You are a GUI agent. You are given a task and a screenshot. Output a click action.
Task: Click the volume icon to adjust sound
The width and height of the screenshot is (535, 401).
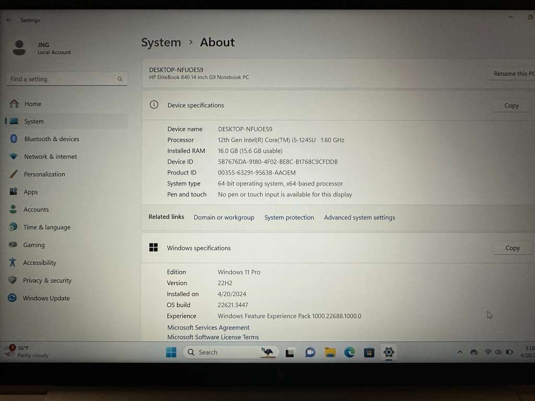coord(498,352)
